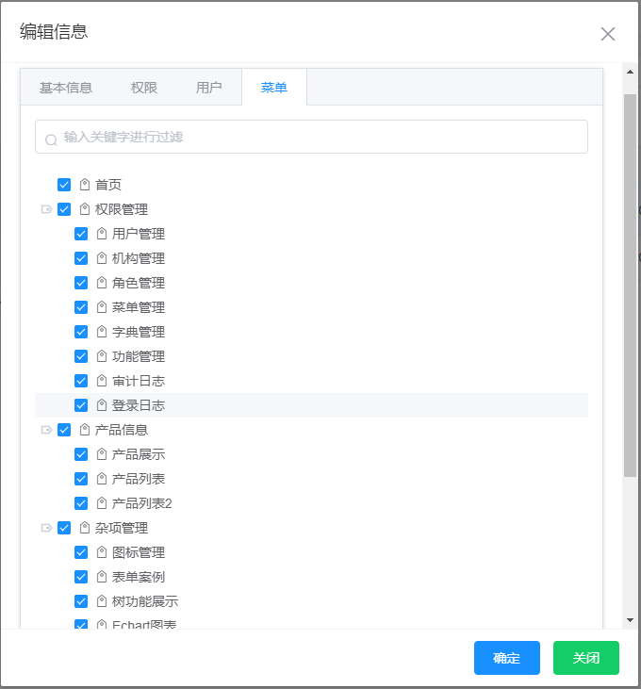Toggle the 角色管理 checkbox
This screenshot has width=641, height=689.
click(x=81, y=283)
